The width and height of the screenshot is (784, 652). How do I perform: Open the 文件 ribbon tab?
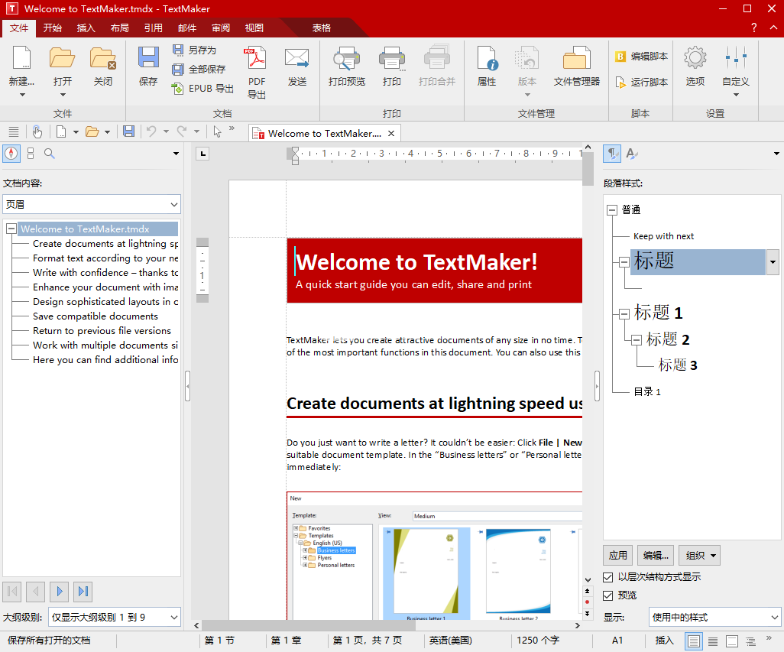19,28
